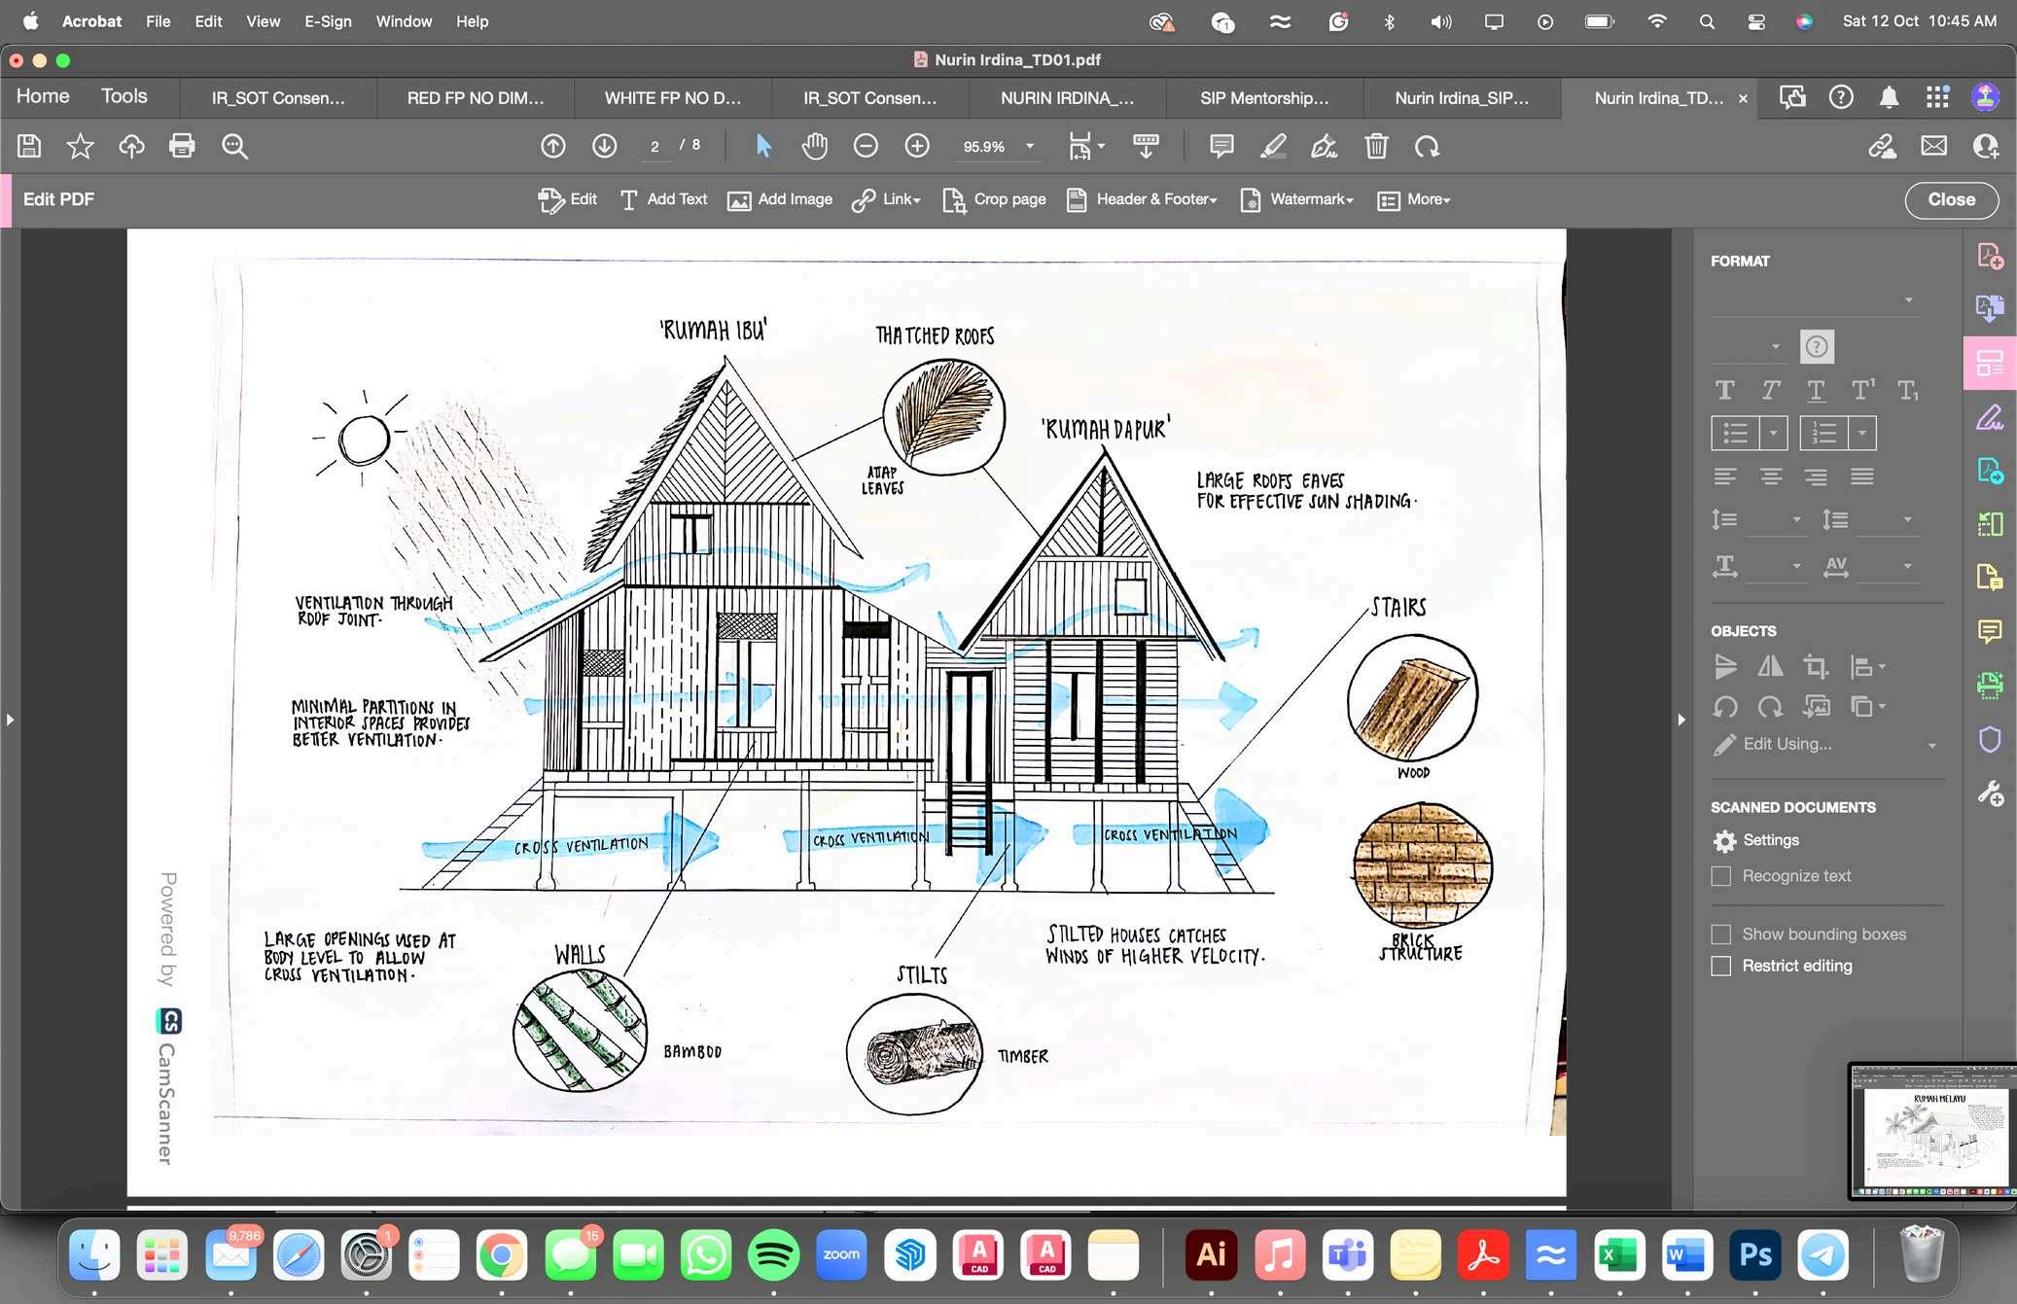Open the zoom percentage dropdown

pos(1029,146)
